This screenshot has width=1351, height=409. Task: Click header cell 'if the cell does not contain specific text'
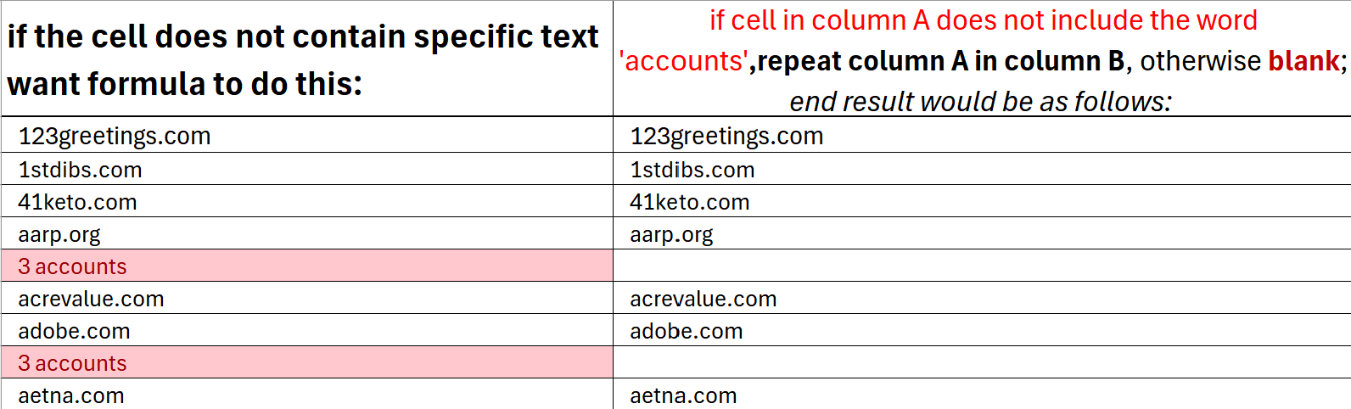(x=307, y=59)
